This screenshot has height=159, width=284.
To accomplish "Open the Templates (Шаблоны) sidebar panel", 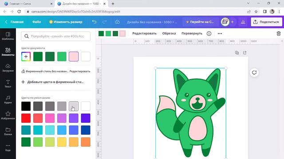I will [x=8, y=36].
